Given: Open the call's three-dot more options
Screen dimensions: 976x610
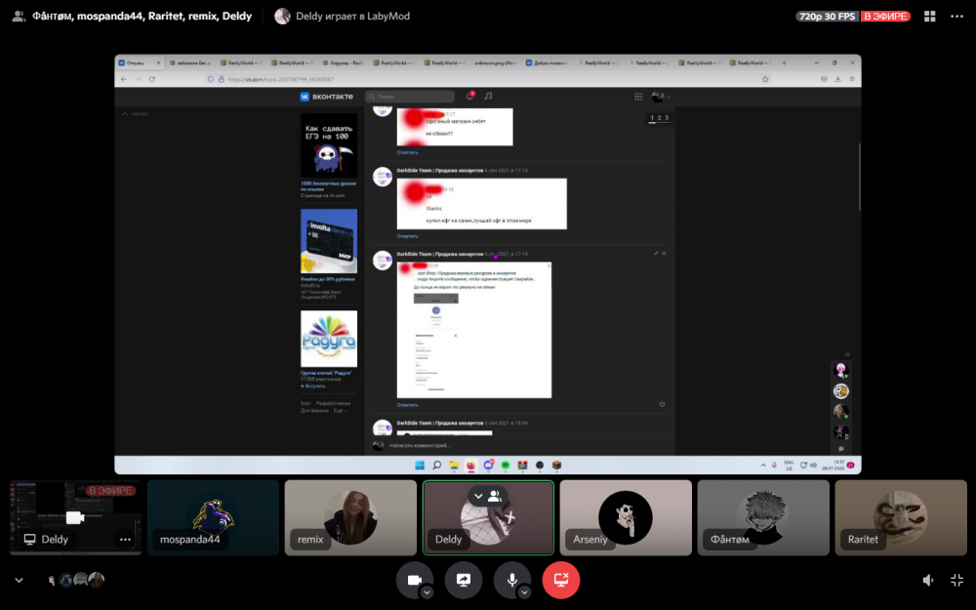Looking at the screenshot, I should pos(956,17).
